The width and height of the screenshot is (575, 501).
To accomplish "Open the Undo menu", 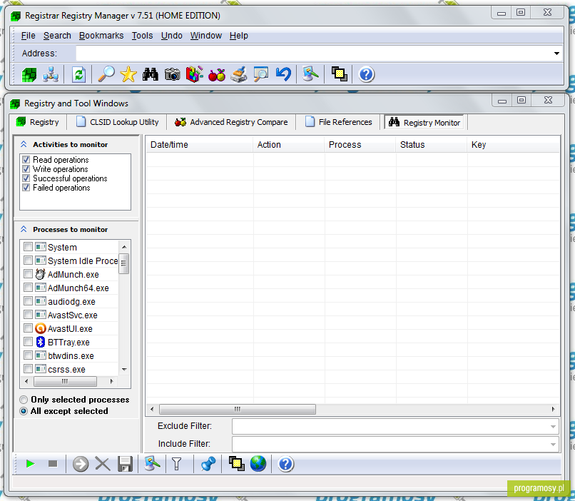I will pyautogui.click(x=172, y=36).
